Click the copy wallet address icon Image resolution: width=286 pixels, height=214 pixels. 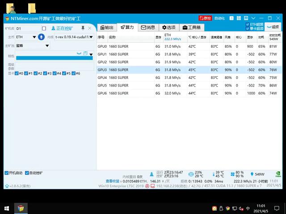pyautogui.click(x=85, y=53)
